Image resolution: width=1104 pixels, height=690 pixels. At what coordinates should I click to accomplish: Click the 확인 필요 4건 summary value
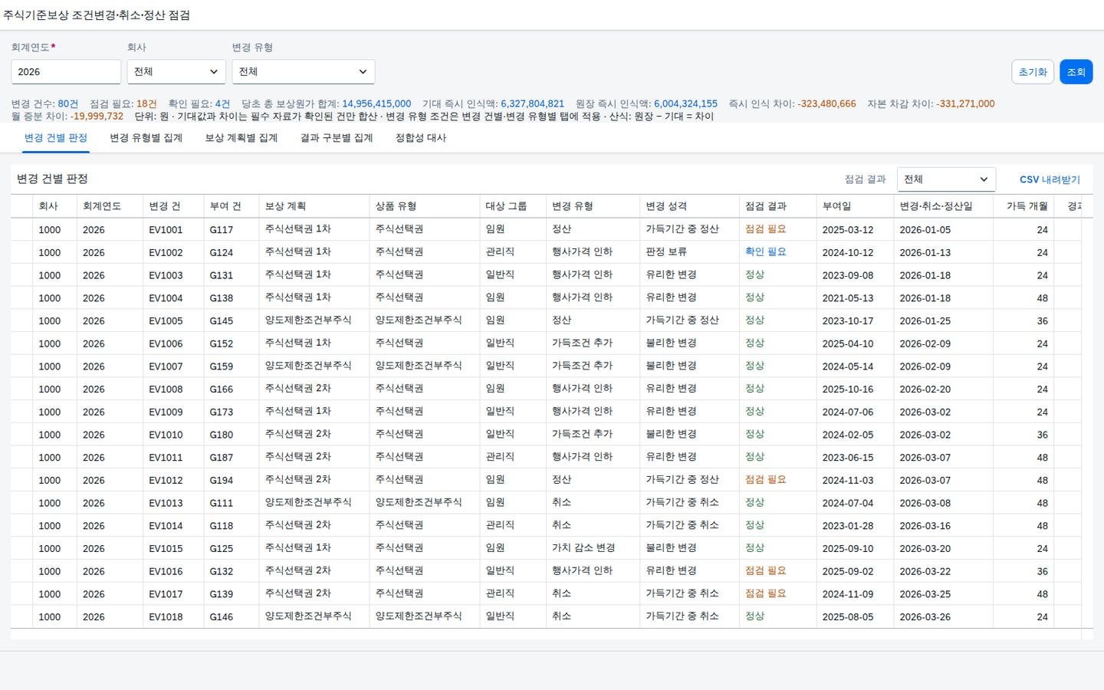click(222, 103)
